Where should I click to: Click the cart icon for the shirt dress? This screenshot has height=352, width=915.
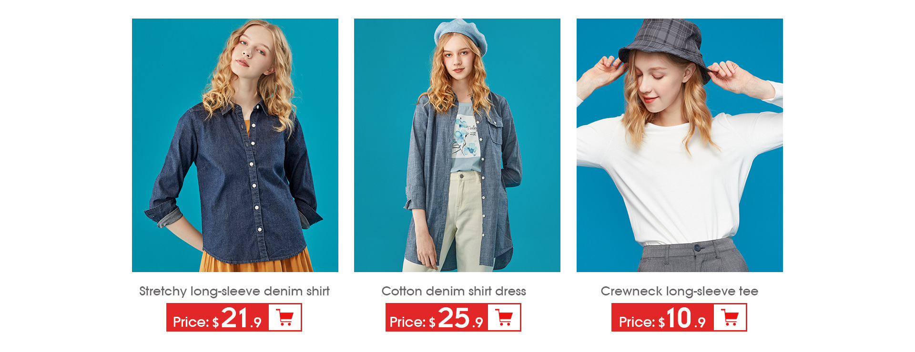[x=504, y=317]
